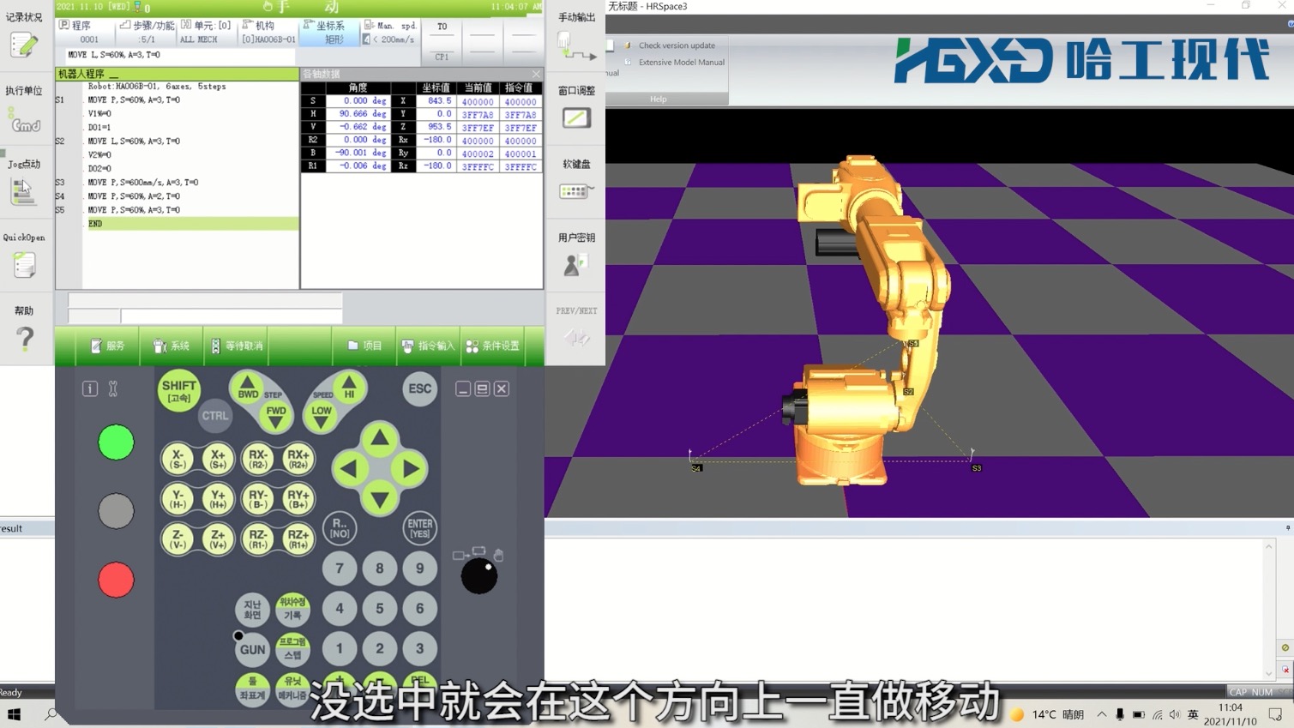Open the 指令输入 command input menu

[x=428, y=346]
